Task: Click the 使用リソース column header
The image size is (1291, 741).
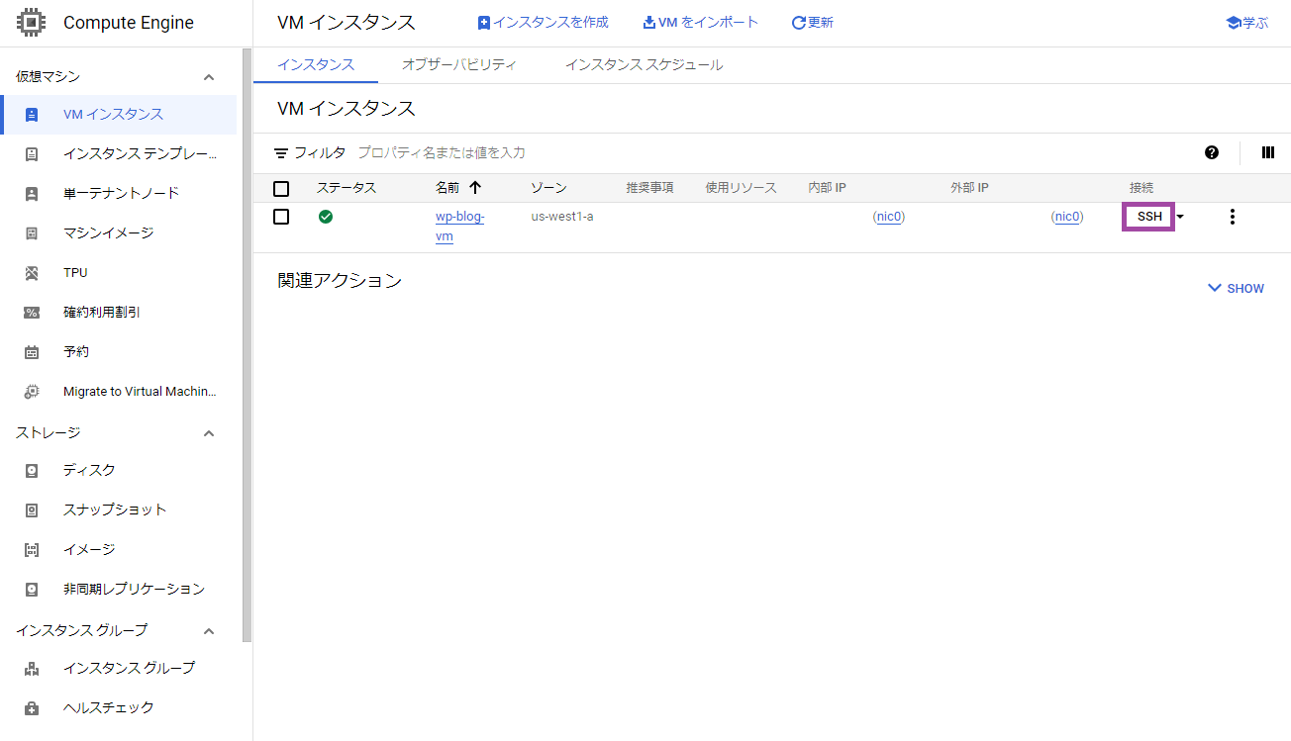Action: 741,188
